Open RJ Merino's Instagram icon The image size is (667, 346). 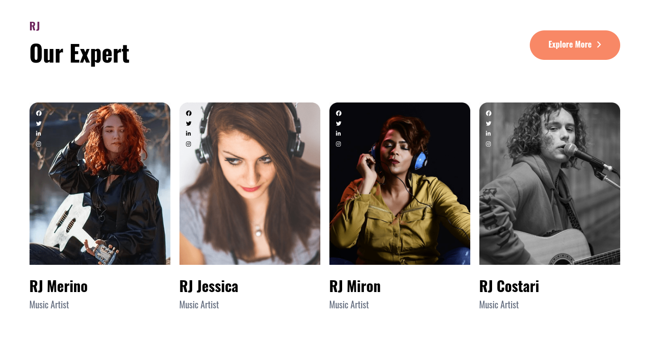pyautogui.click(x=39, y=144)
